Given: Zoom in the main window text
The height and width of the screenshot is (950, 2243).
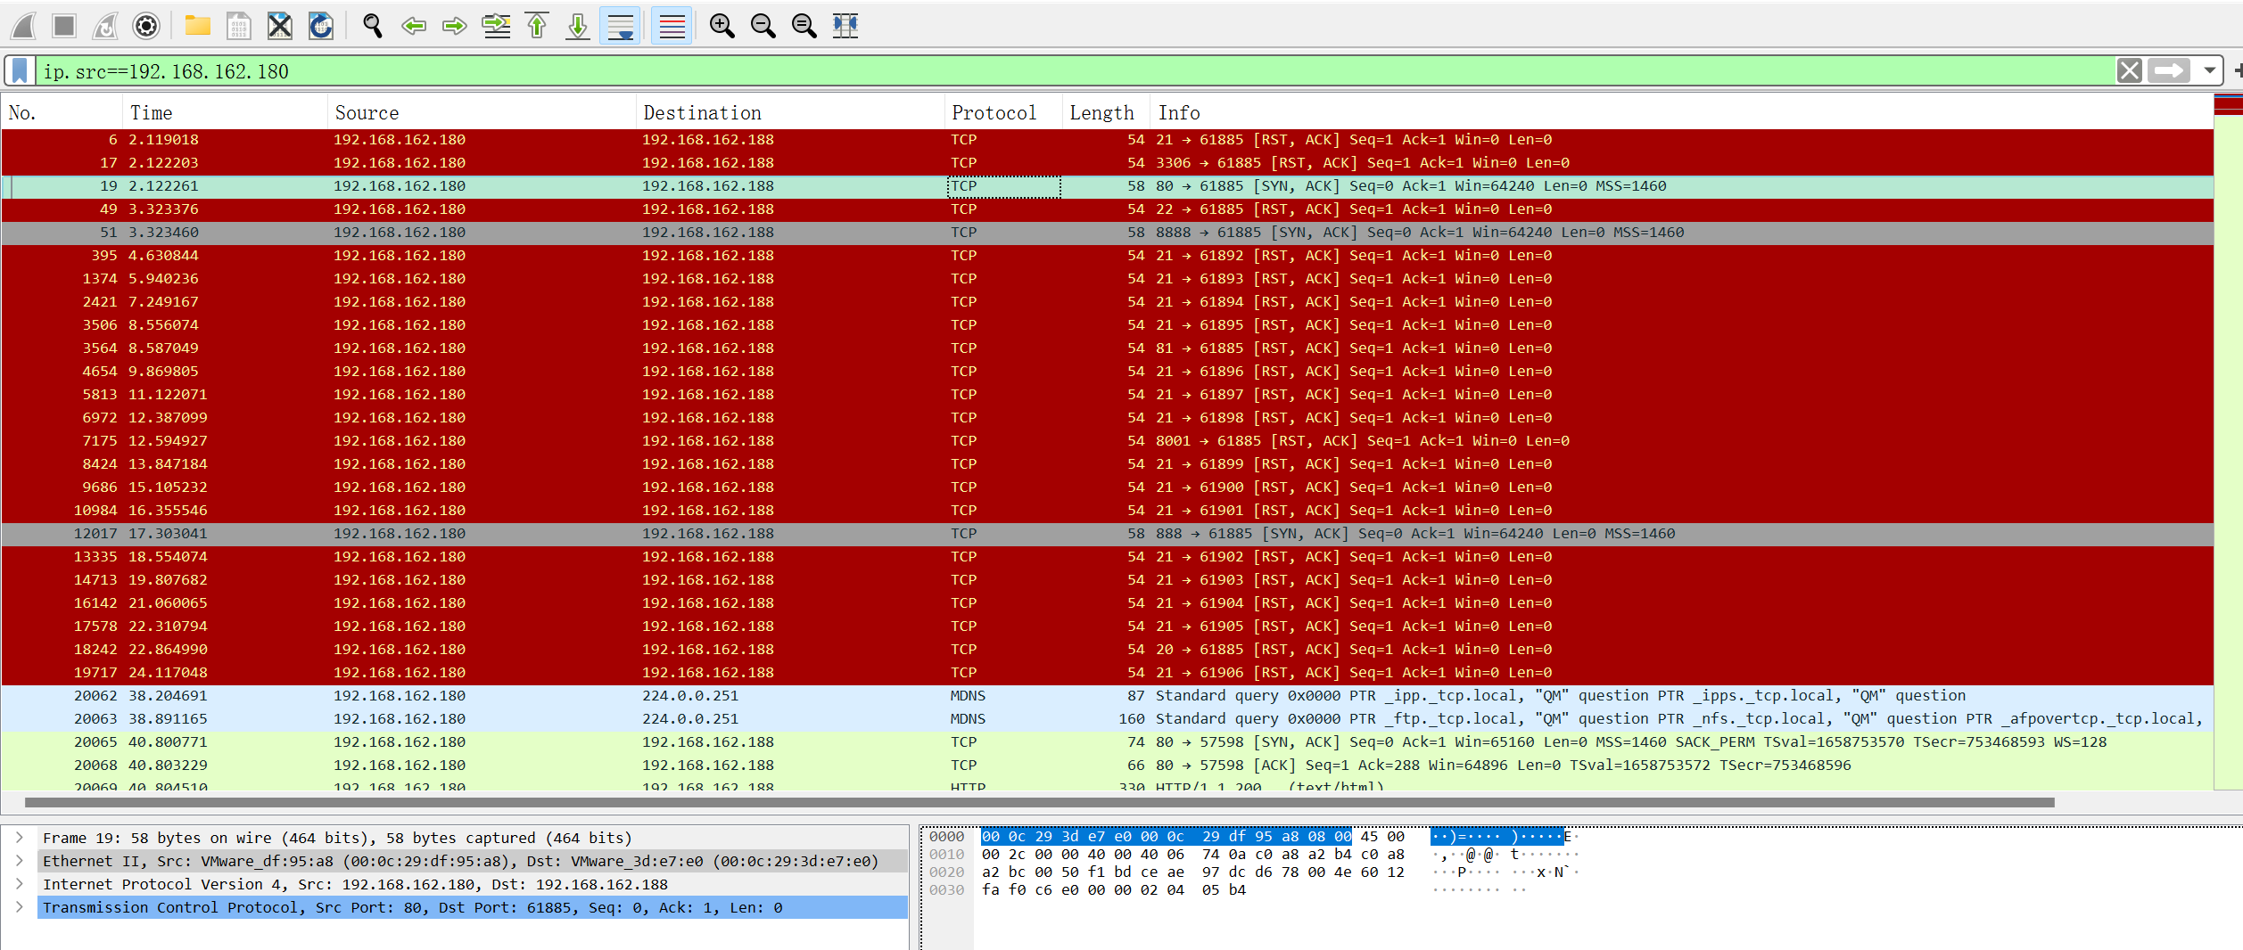Looking at the screenshot, I should point(722,26).
